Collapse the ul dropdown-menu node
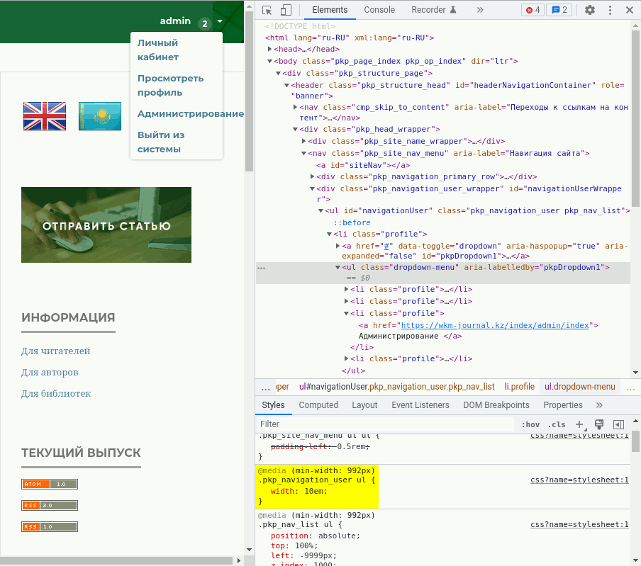Screen dimensions: 641x566 coord(338,268)
